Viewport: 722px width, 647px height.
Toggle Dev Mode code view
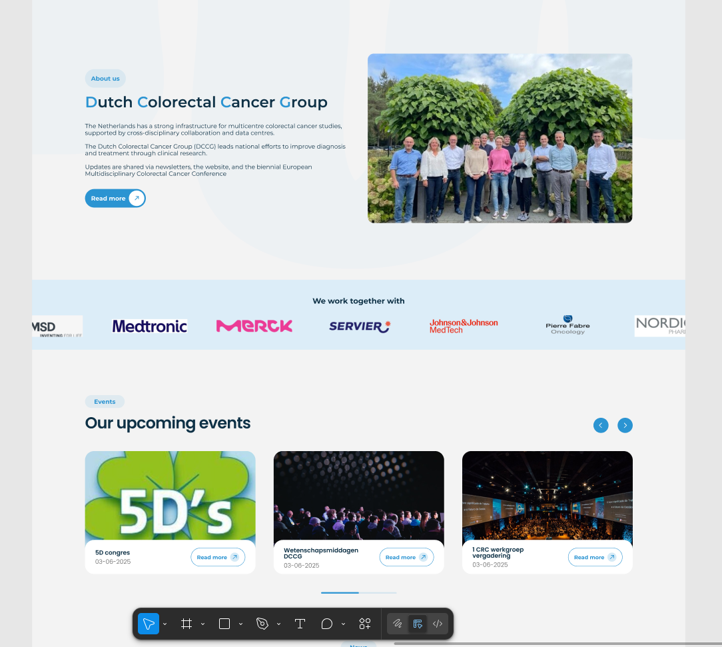click(x=438, y=624)
